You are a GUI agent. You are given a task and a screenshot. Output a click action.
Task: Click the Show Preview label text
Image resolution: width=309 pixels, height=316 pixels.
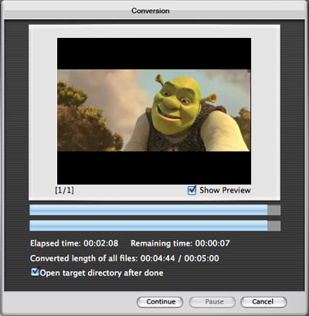(x=225, y=190)
